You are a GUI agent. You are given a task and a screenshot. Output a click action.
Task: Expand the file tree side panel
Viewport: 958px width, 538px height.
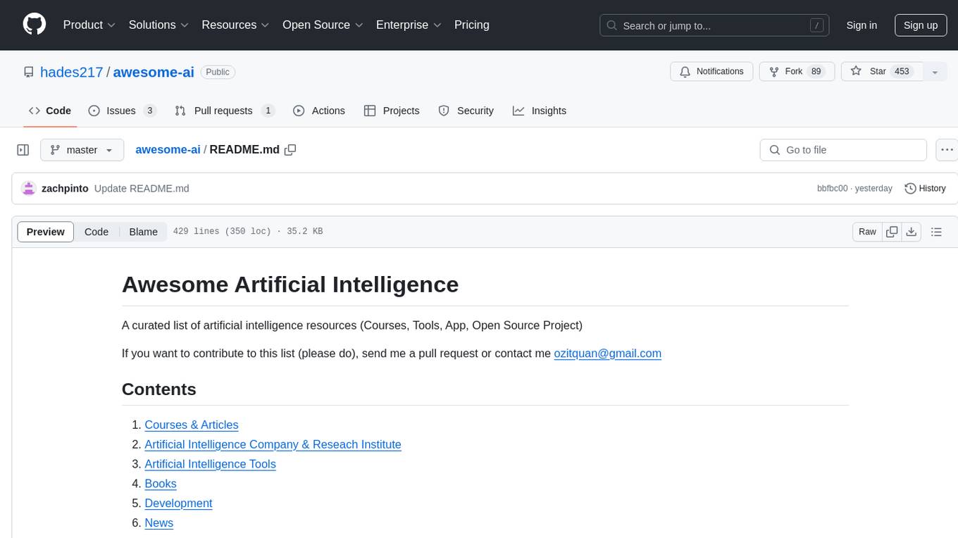23,150
